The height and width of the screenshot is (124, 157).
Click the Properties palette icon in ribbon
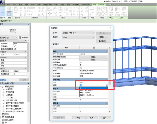pos(9,14)
